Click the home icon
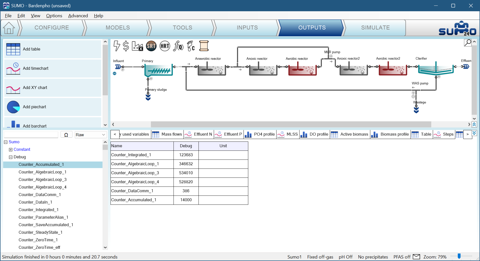Screen dimensions: 480x261 click(x=9, y=28)
